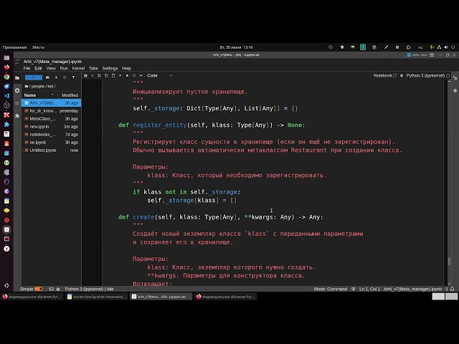Cut the selected cell with the scissors icon
The image size is (459, 344).
[x=99, y=75]
